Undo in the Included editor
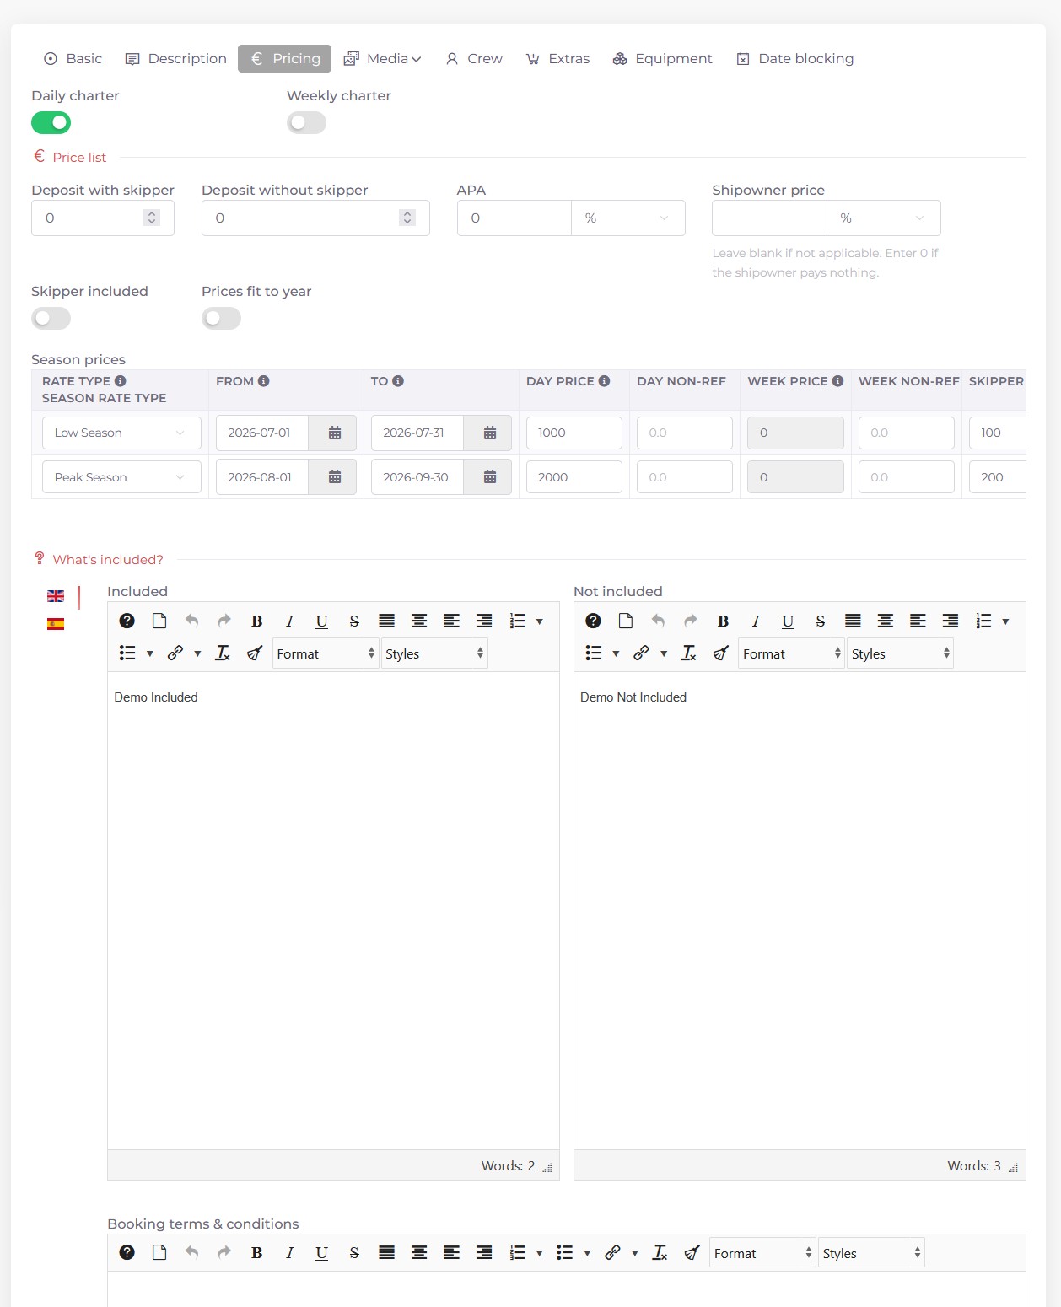 tap(191, 621)
